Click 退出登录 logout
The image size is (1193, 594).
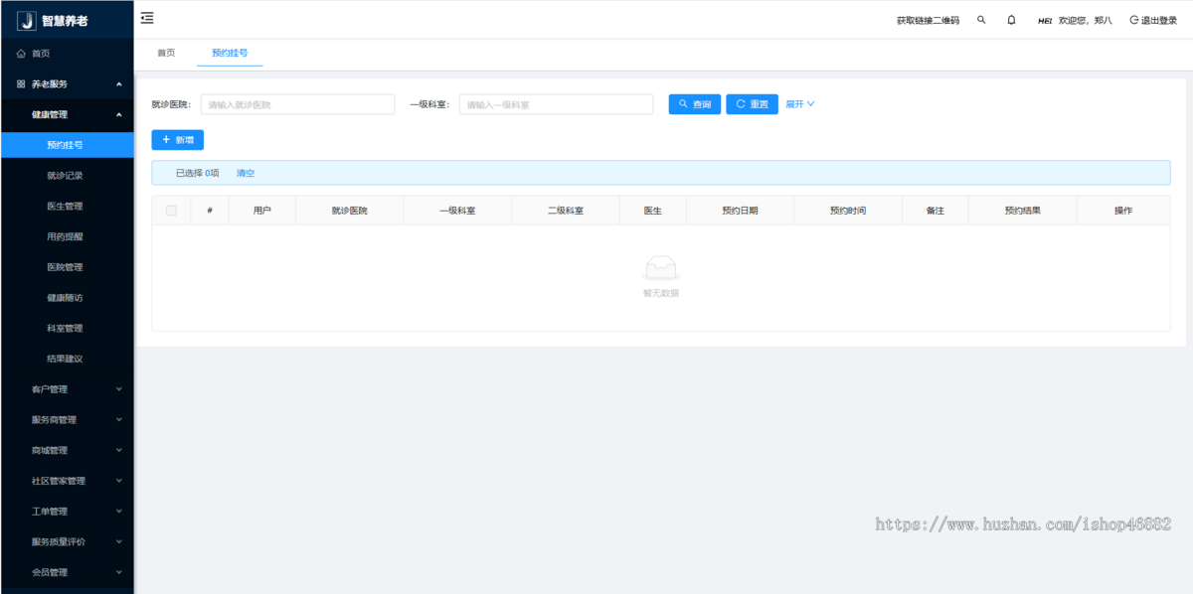point(1153,20)
